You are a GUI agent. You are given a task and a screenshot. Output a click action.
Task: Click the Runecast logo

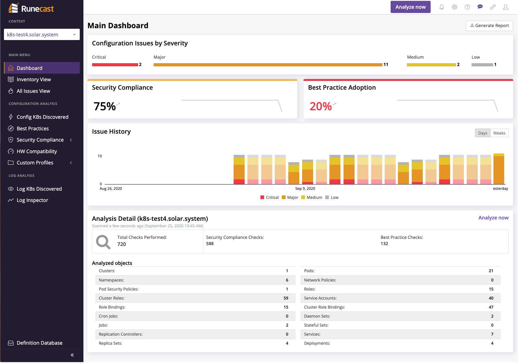[x=31, y=8]
